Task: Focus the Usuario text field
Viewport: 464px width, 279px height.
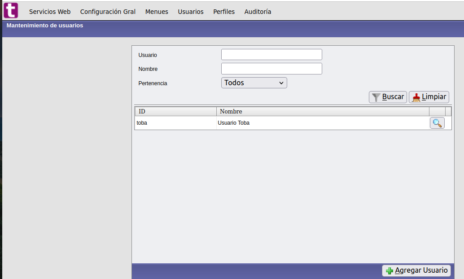Action: pos(271,55)
